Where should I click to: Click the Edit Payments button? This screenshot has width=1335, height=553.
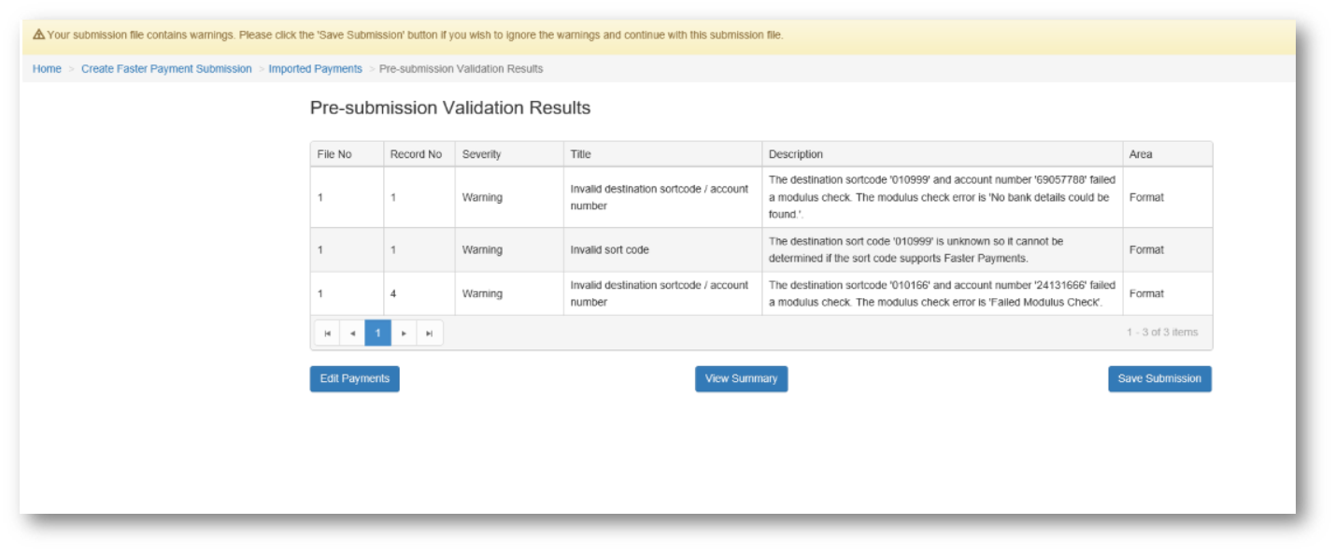click(354, 378)
